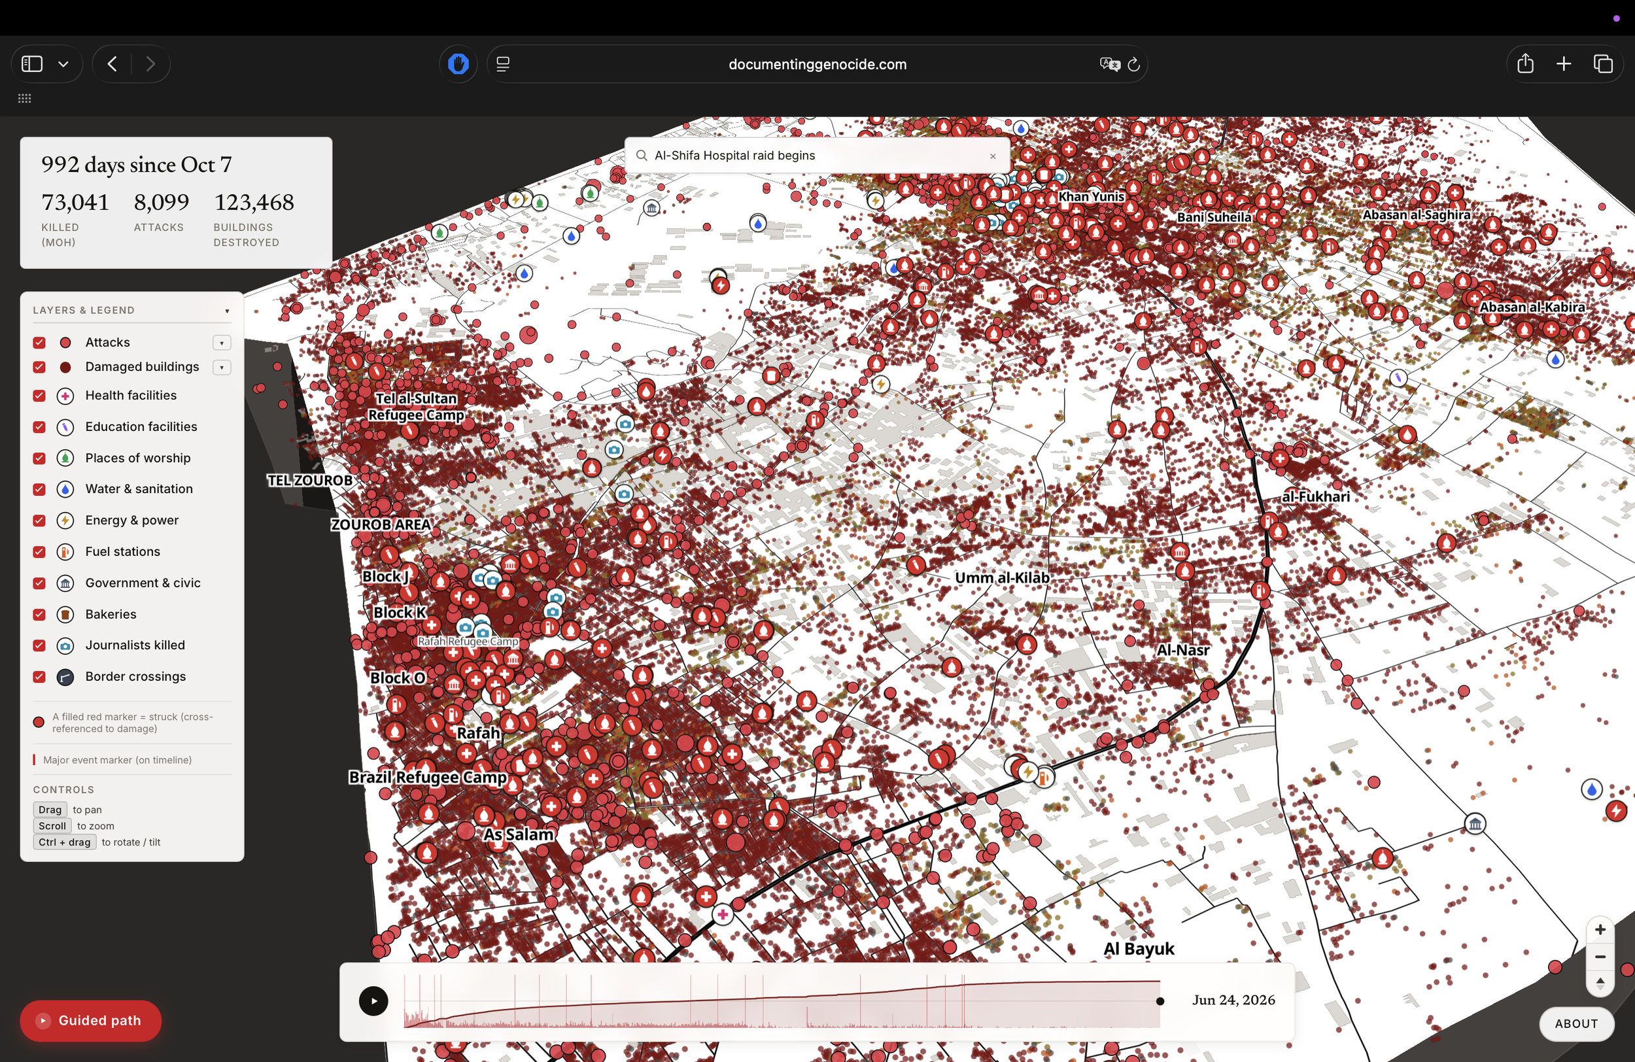The image size is (1635, 1062).
Task: Click the Jun 24, 2026 date label
Action: click(1233, 1000)
